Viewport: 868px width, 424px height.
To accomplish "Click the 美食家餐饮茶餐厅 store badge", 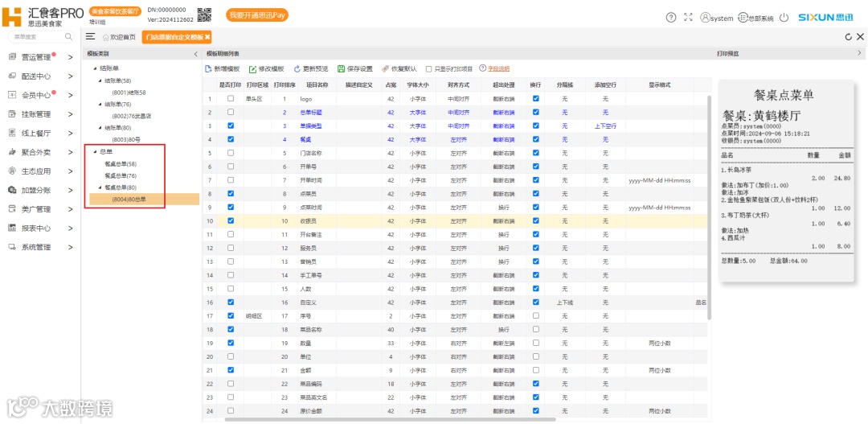I will pos(115,11).
